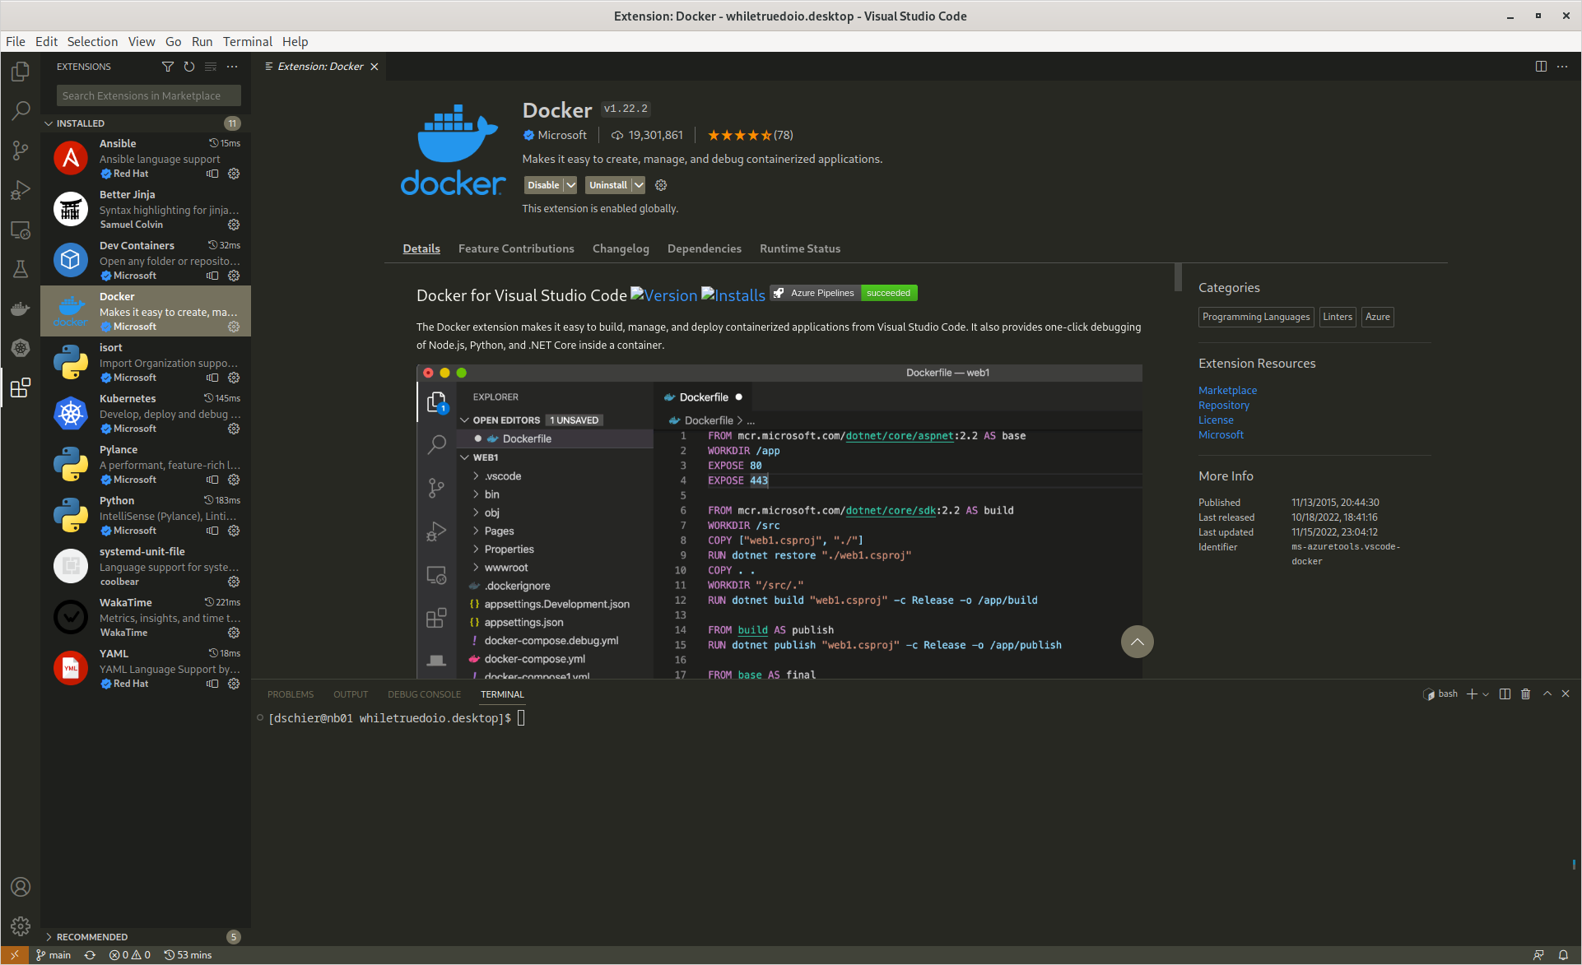The width and height of the screenshot is (1582, 965).
Task: Kill terminal with trash icon
Action: pyautogui.click(x=1525, y=694)
